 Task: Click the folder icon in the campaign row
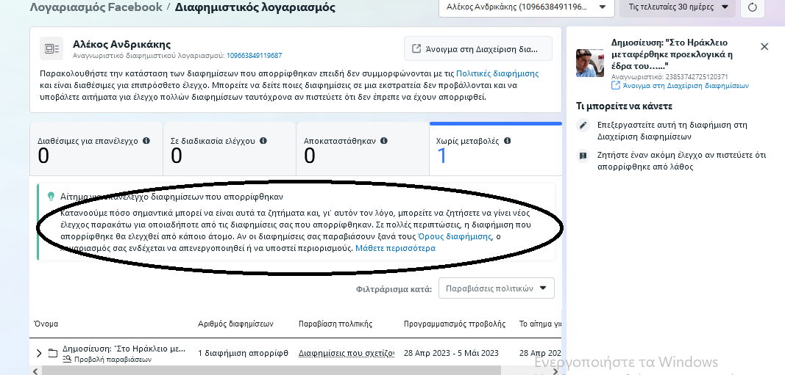coord(53,353)
